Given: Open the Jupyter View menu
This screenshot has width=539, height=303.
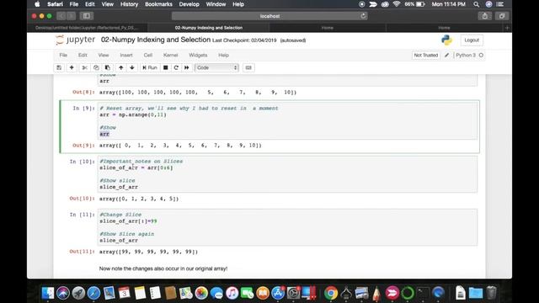Looking at the screenshot, I should [x=104, y=55].
